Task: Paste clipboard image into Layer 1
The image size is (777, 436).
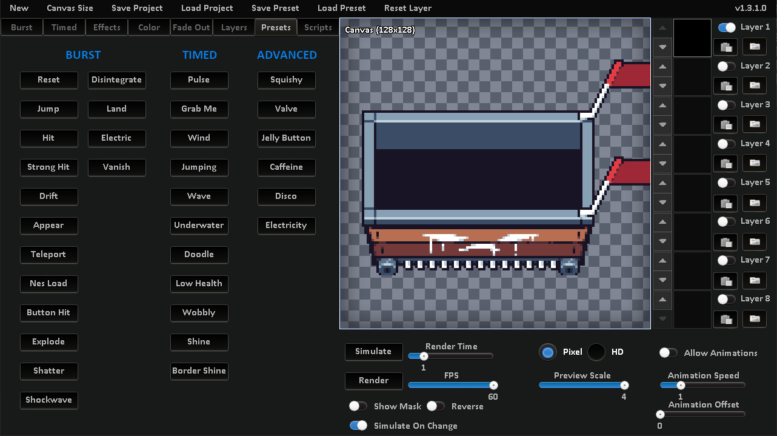Action: (725, 47)
